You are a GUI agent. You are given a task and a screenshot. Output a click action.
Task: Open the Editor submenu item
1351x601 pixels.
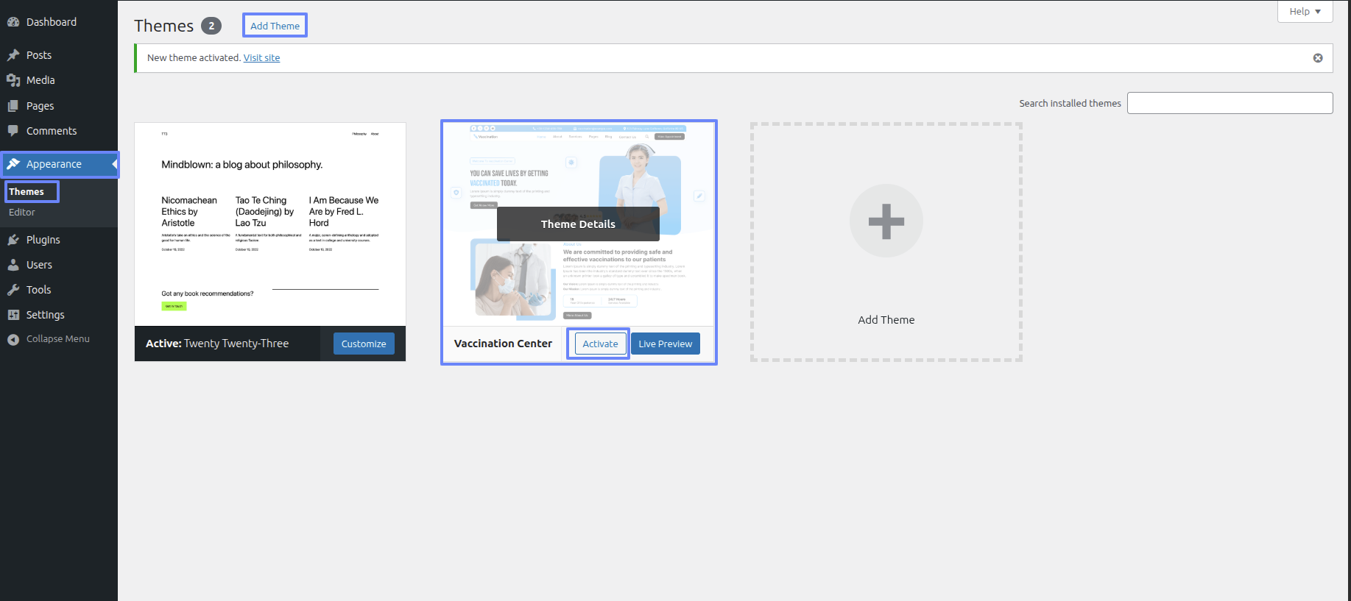(22, 212)
